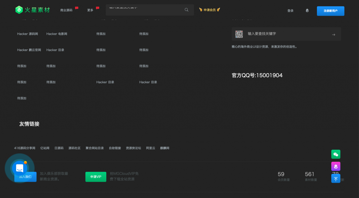Click the user profile icon beside 登录
Image resolution: width=359 pixels, height=198 pixels.
(x=307, y=10)
